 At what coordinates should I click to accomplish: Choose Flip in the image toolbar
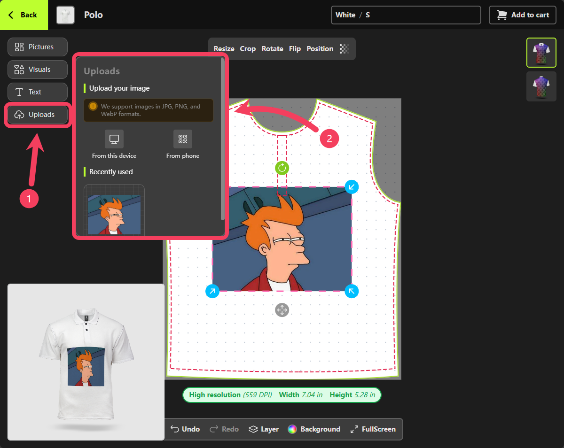pos(295,49)
